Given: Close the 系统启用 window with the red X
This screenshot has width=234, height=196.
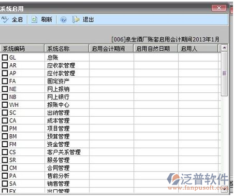Looking at the screenshot, I should pyautogui.click(x=219, y=8).
